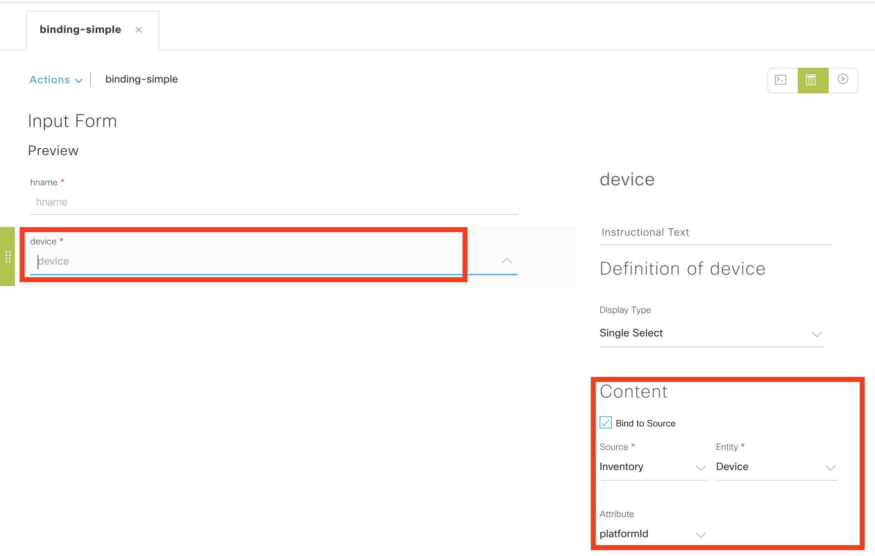The image size is (875, 556).
Task: Grab the dotted drag handle beside device field
Action: (x=8, y=257)
